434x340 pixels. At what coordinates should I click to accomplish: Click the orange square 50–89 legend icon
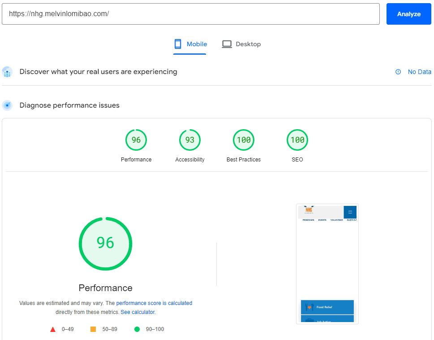pos(93,329)
